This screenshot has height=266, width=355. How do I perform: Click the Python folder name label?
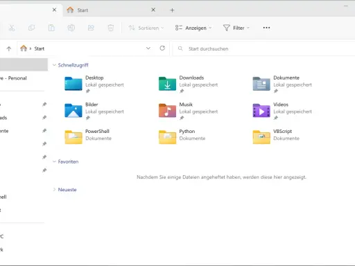pos(187,132)
